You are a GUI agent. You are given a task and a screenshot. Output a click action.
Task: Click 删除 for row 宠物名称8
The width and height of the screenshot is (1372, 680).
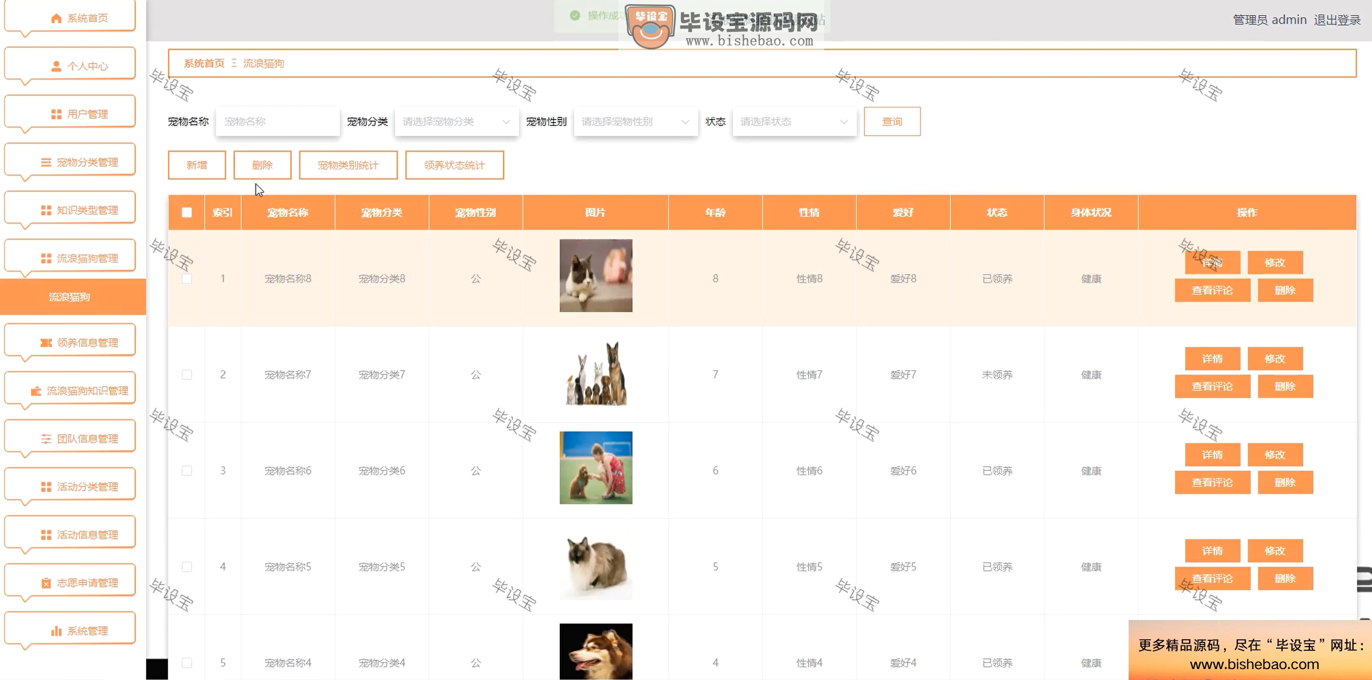point(1285,291)
